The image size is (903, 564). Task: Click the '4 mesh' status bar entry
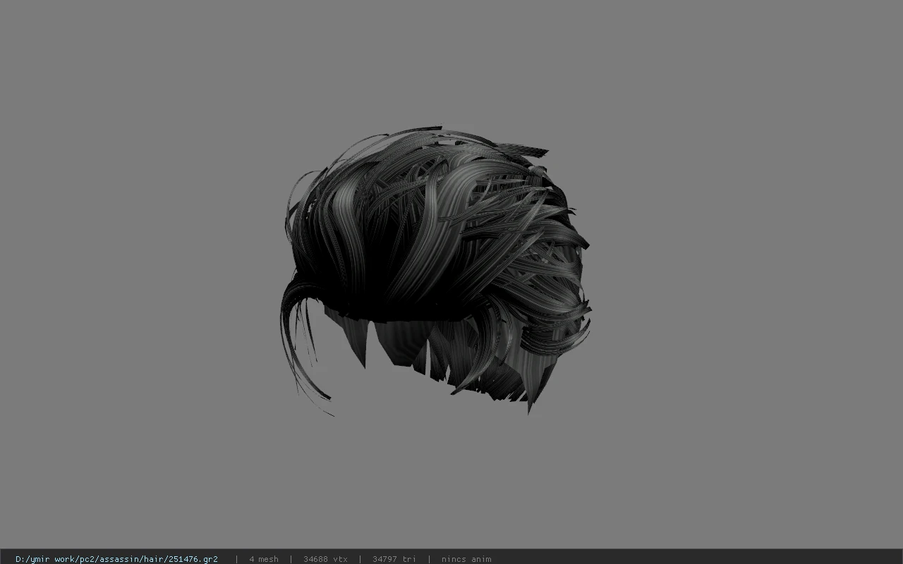264,559
